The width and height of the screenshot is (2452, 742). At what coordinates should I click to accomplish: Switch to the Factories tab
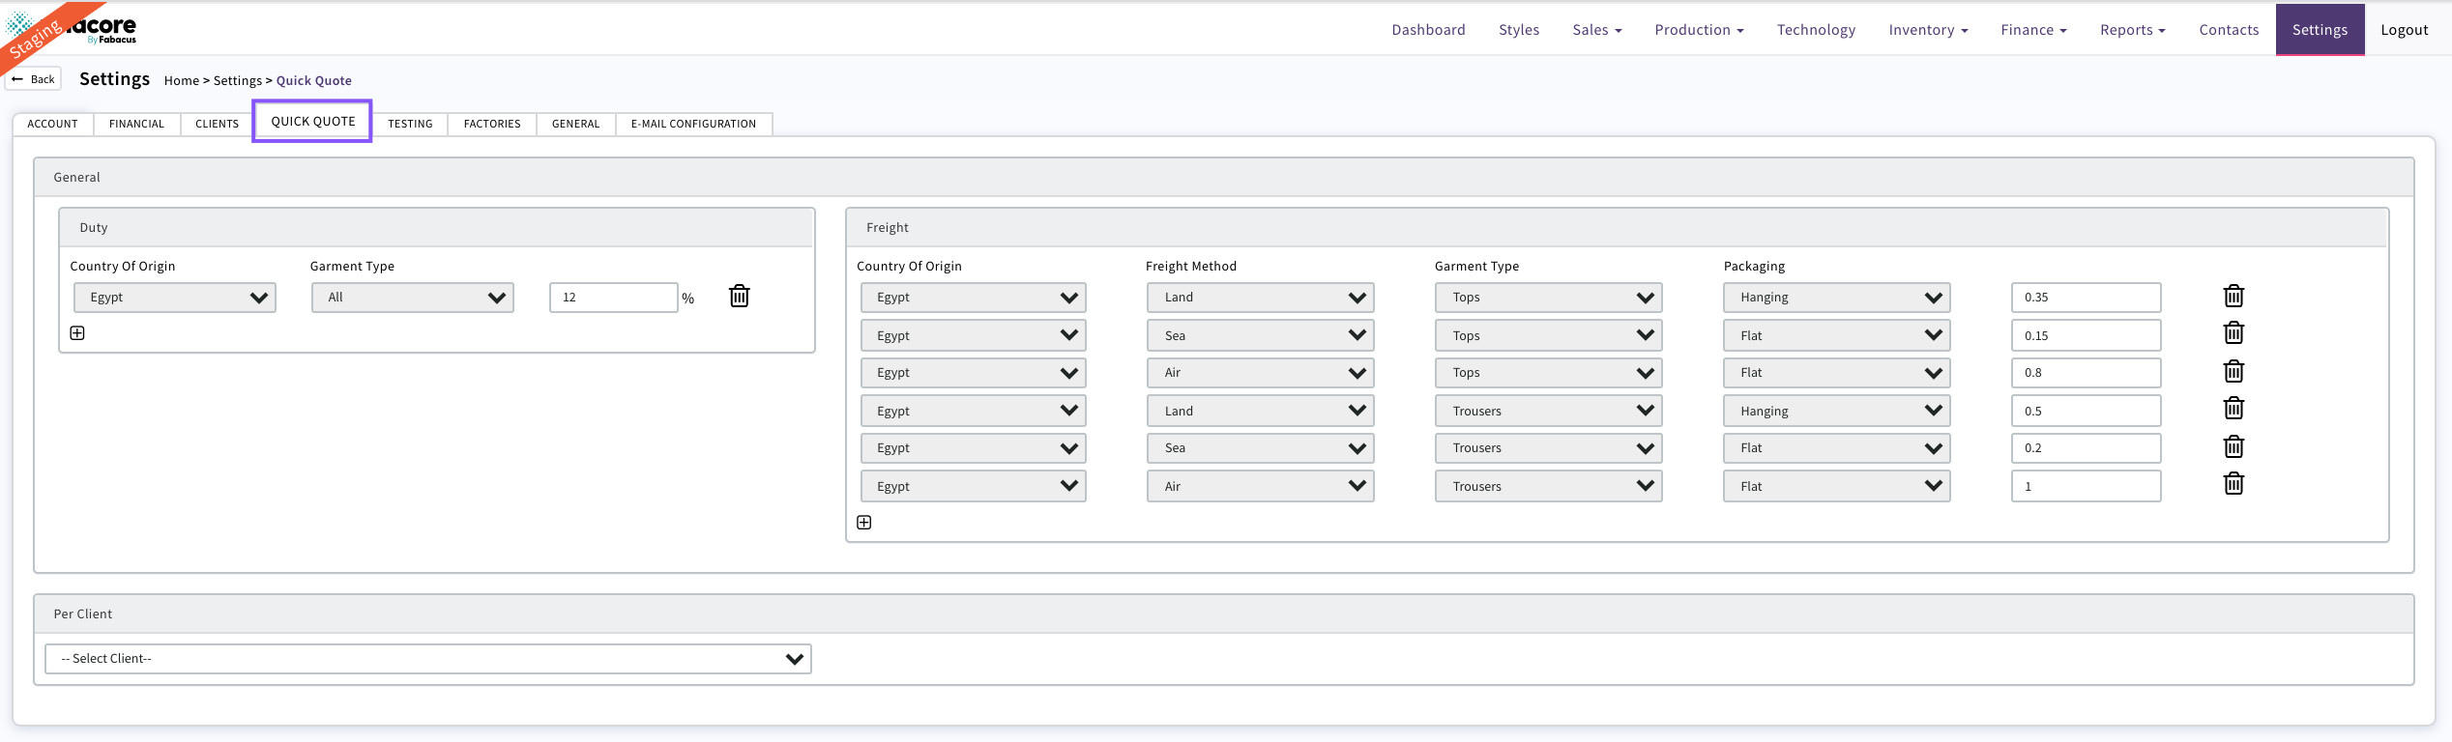(x=492, y=124)
